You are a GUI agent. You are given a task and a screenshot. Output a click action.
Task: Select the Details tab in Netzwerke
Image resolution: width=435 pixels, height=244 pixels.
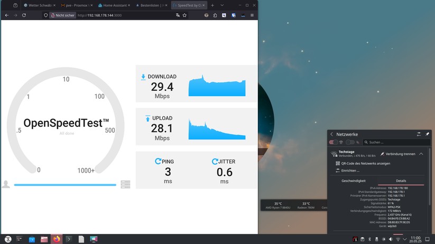coord(401,181)
